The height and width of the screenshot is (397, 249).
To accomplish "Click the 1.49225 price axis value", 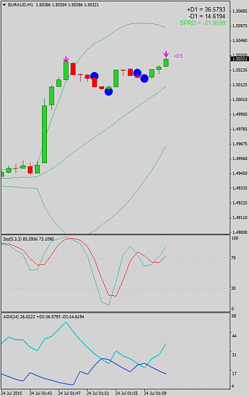I will pos(239,203).
